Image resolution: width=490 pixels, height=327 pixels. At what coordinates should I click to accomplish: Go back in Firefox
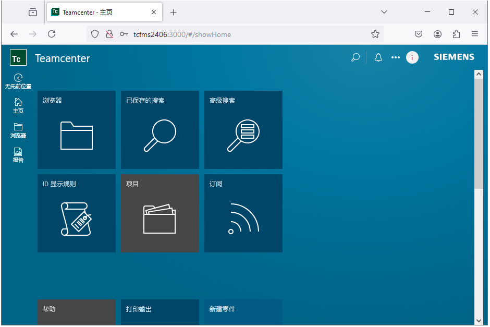pos(14,34)
